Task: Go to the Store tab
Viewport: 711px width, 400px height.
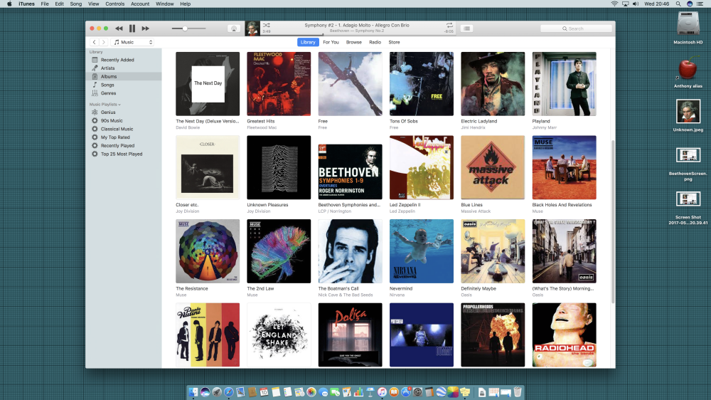Action: pyautogui.click(x=394, y=43)
